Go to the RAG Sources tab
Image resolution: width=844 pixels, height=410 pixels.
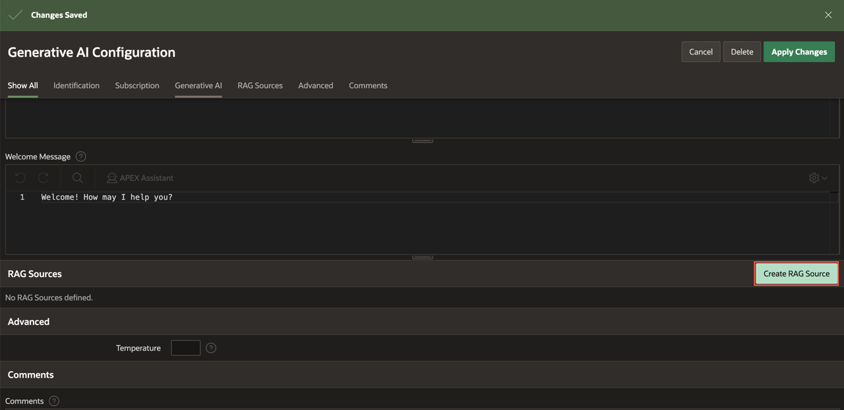(260, 86)
